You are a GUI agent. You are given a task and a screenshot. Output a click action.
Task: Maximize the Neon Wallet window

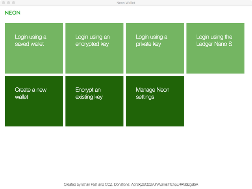click(14, 3)
